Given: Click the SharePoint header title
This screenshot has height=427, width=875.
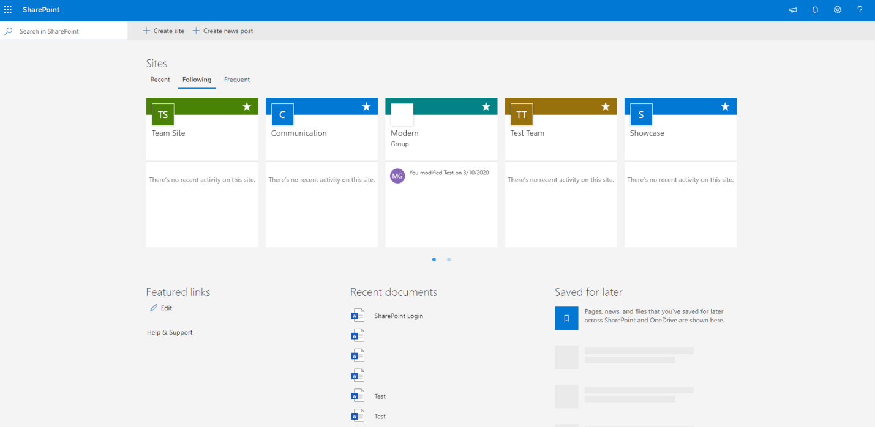Looking at the screenshot, I should [x=41, y=10].
